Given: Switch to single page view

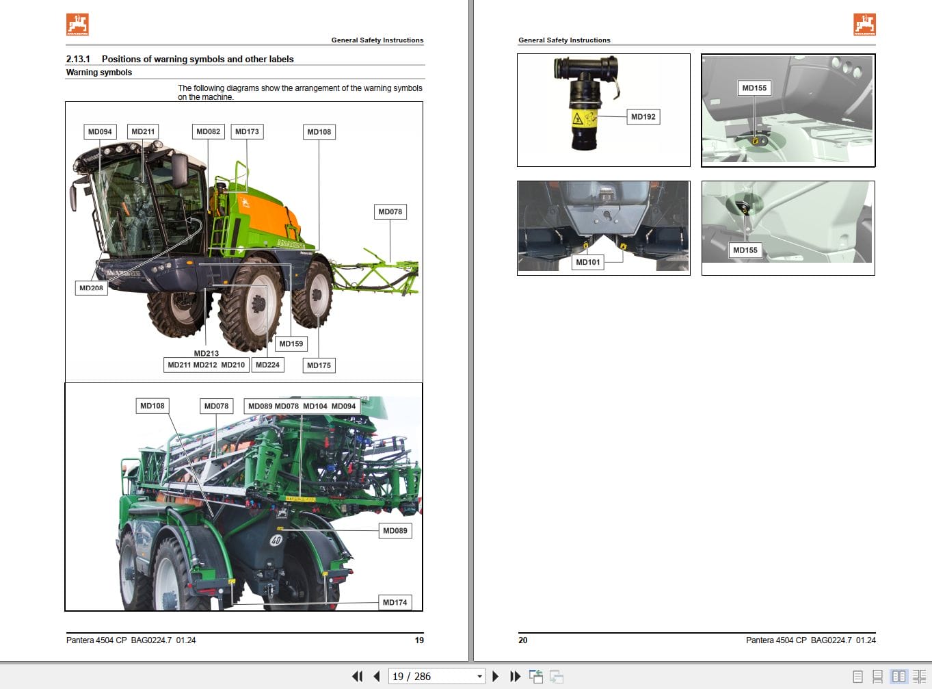Looking at the screenshot, I should pos(857,676).
